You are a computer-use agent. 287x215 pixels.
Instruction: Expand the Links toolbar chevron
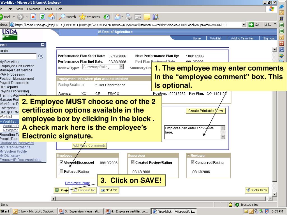click(275, 24)
